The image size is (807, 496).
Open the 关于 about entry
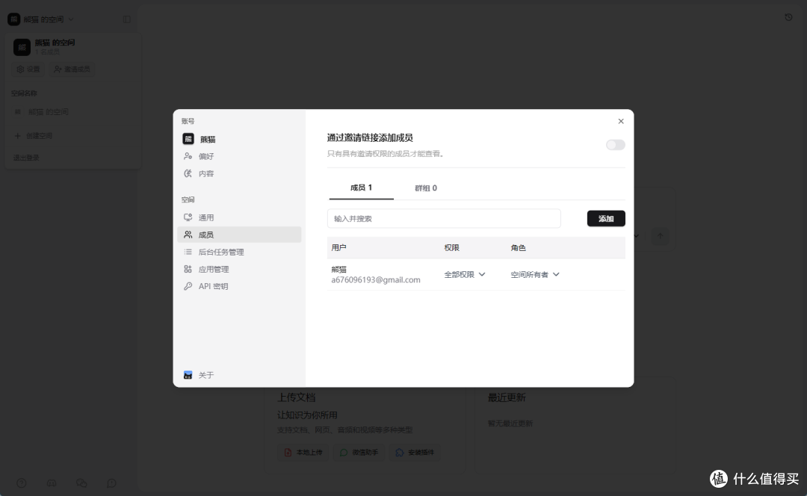pos(239,375)
